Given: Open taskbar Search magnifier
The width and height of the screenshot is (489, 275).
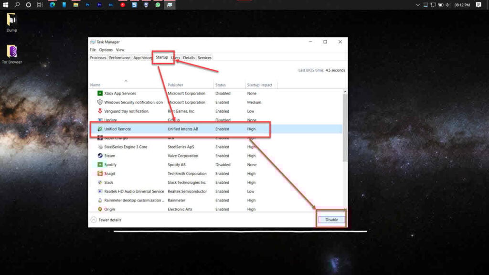Looking at the screenshot, I should [17, 5].
